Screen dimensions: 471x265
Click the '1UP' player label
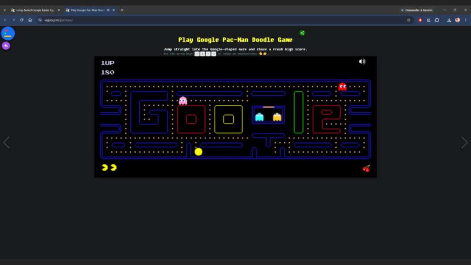click(108, 63)
